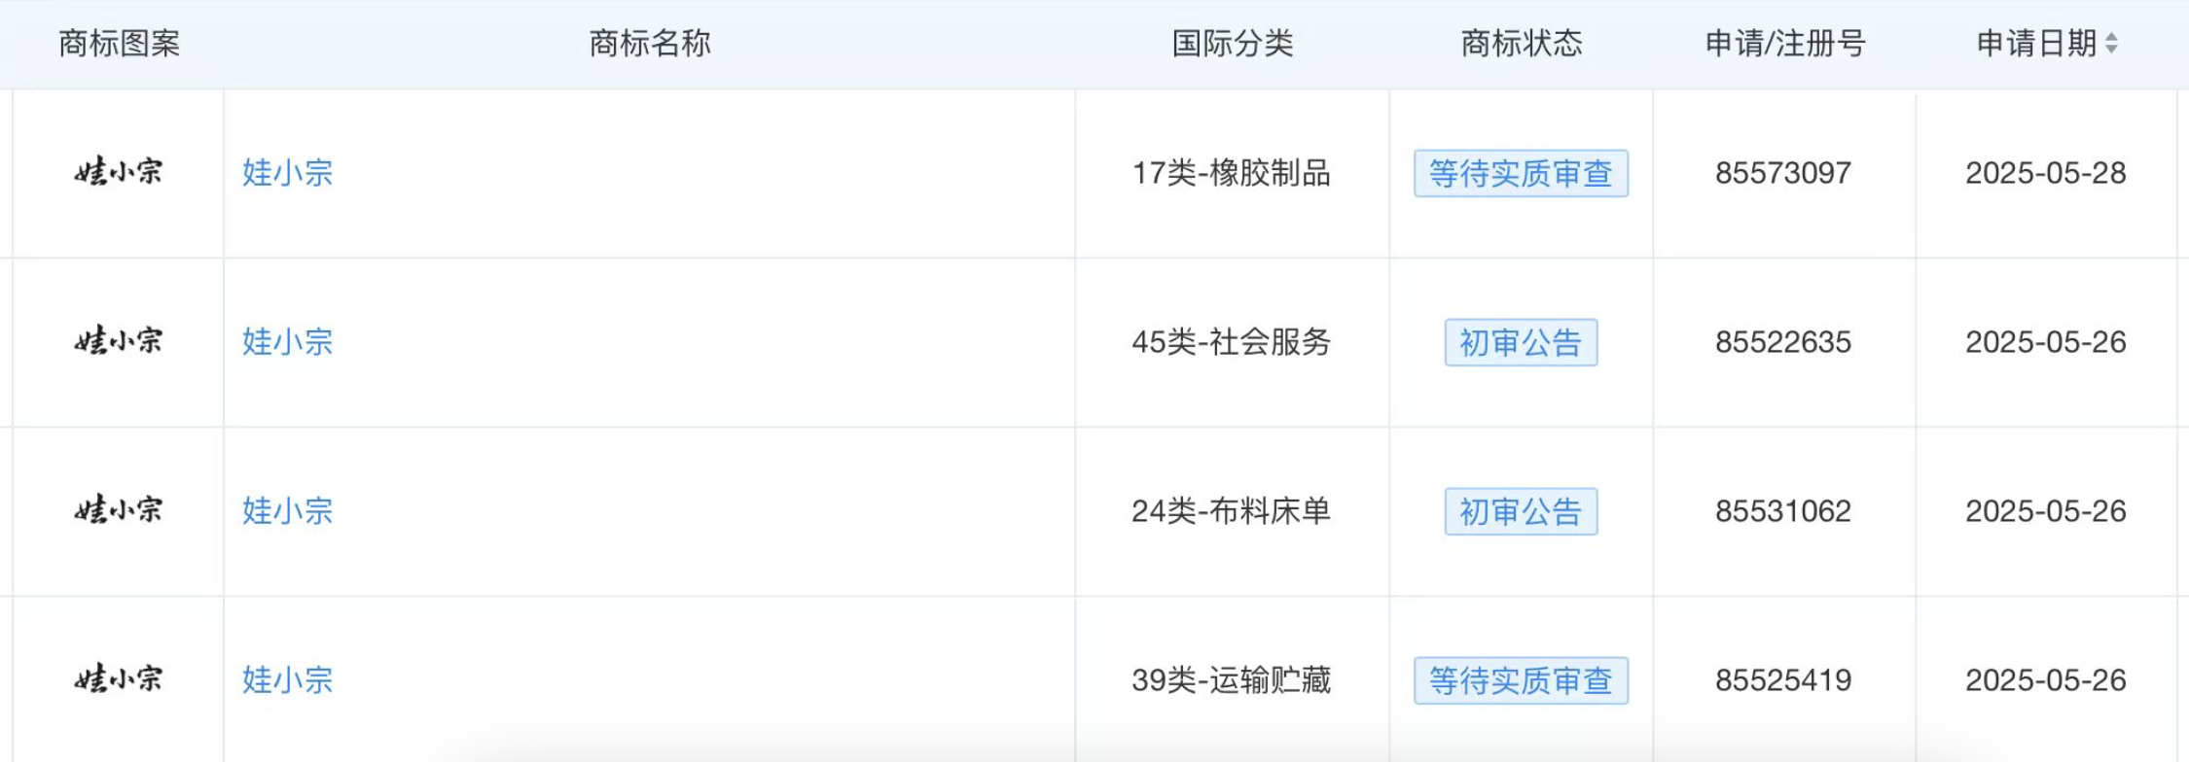Click registration number 85573097
Viewport: 2189px width, 762px height.
pos(1782,173)
